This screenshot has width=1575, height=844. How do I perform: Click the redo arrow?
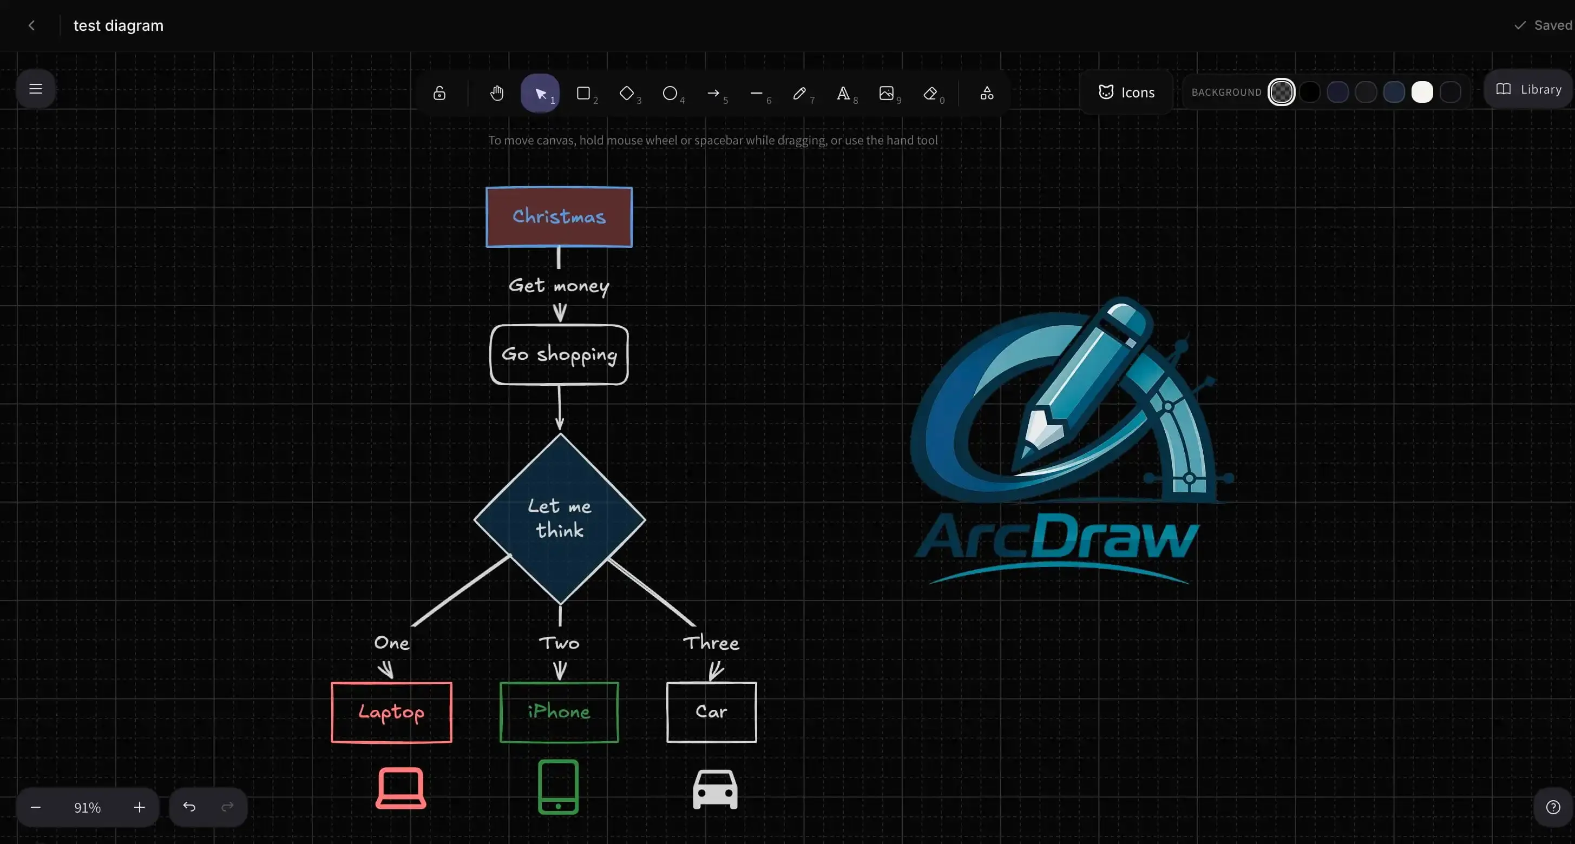coord(227,807)
